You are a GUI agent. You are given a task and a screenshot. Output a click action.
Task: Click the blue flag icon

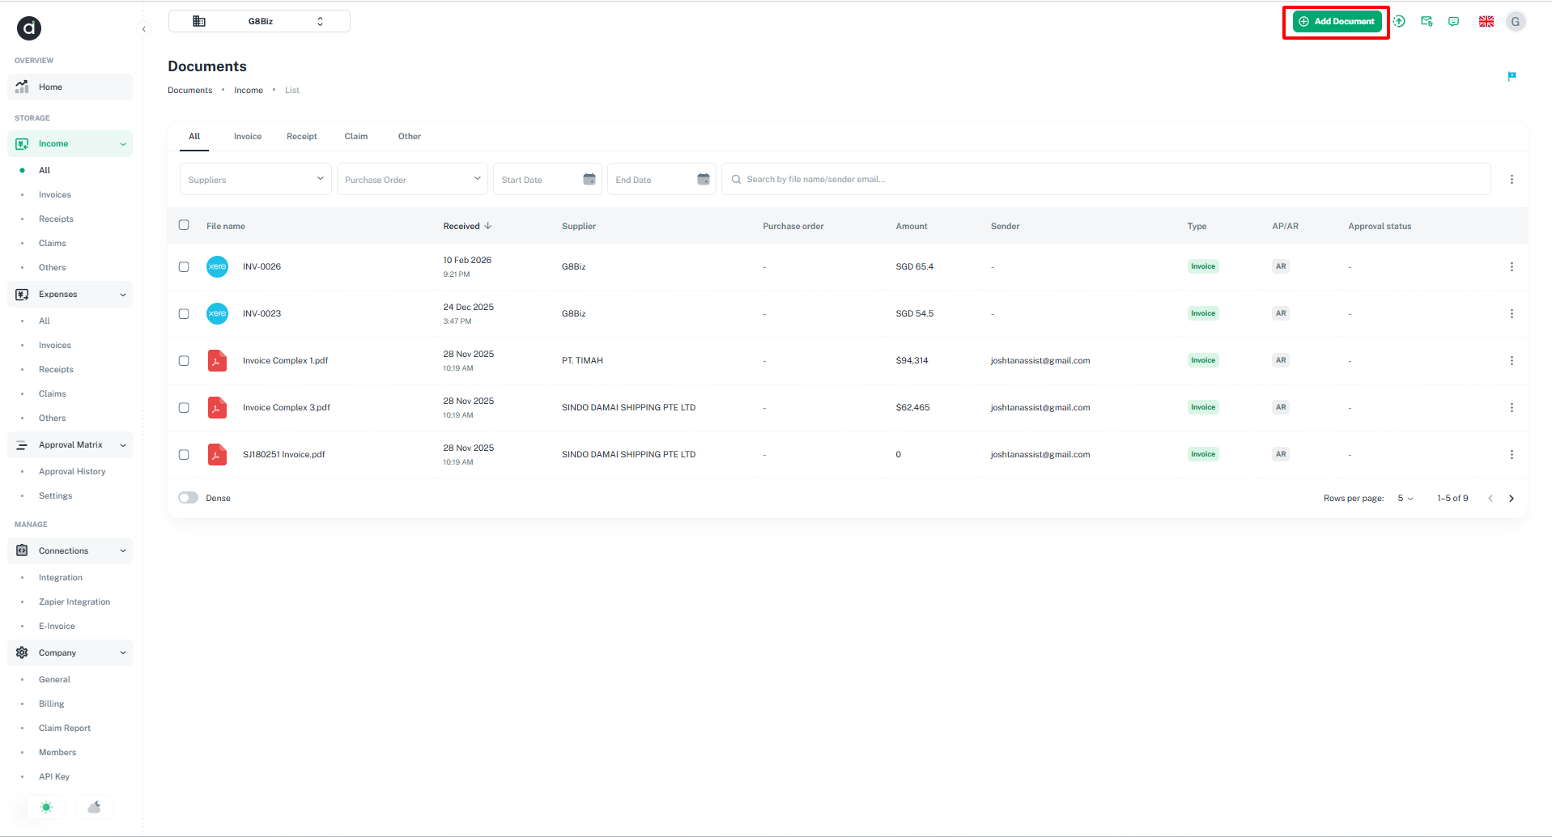point(1512,76)
